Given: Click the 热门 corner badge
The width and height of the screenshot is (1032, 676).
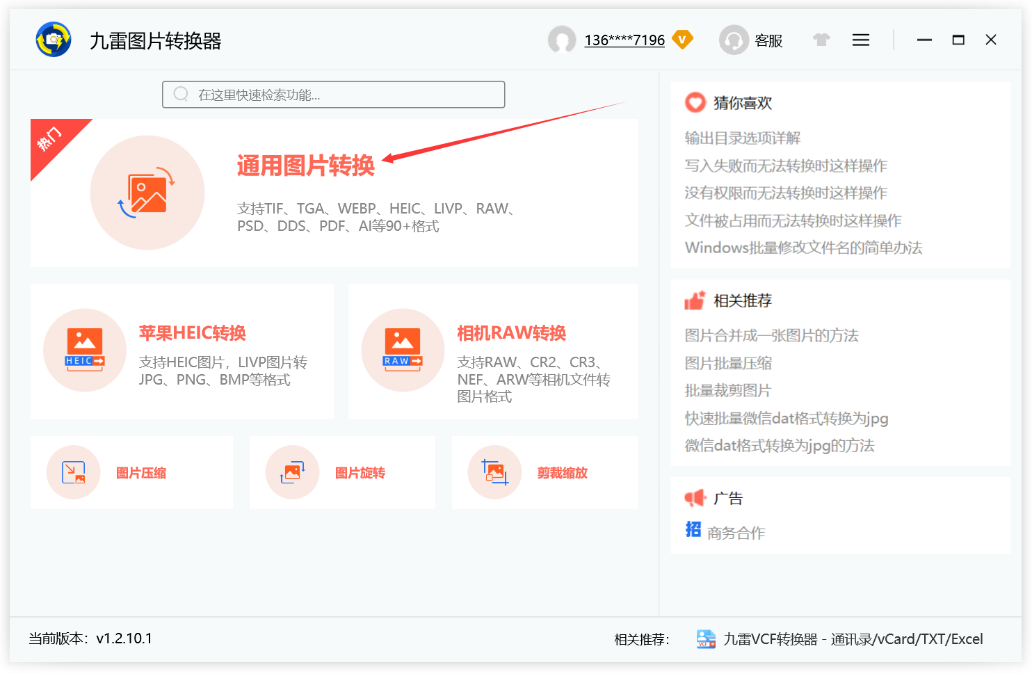Looking at the screenshot, I should 51,139.
